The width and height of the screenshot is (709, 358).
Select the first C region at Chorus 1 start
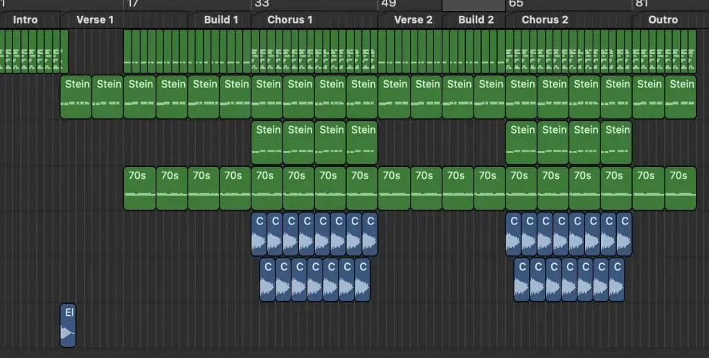259,234
